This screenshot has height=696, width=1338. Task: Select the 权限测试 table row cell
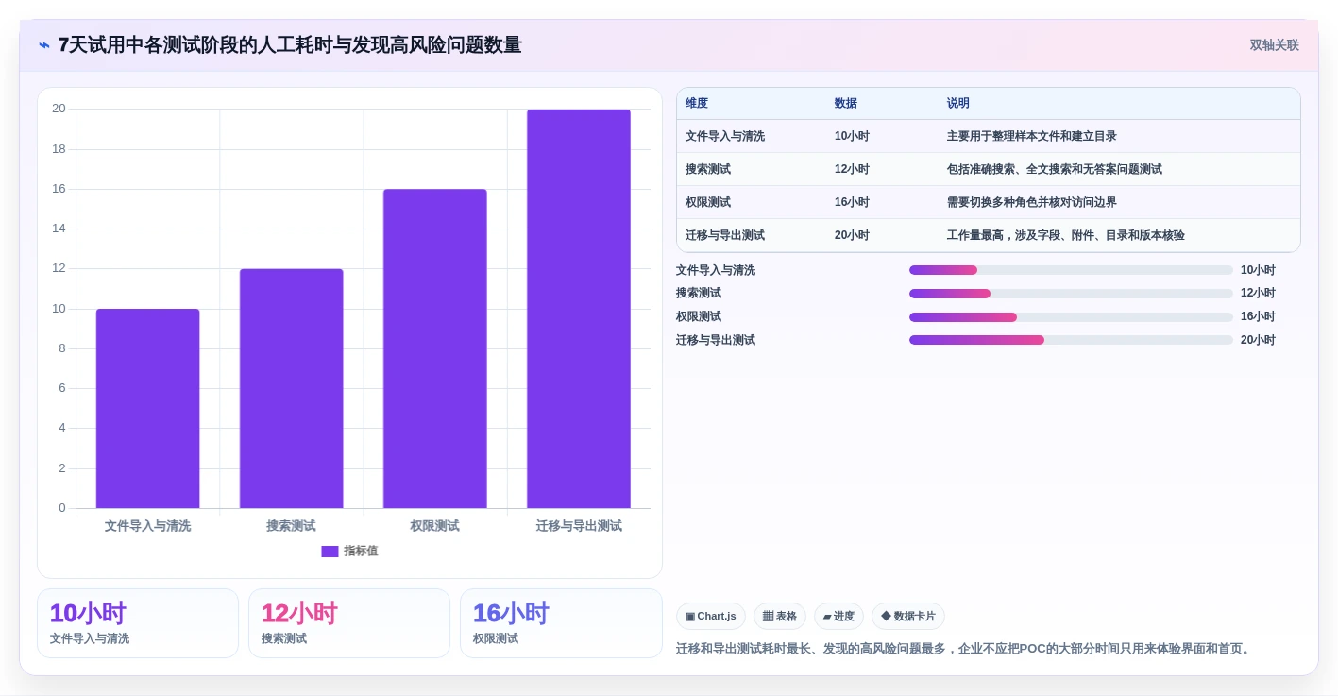[708, 203]
